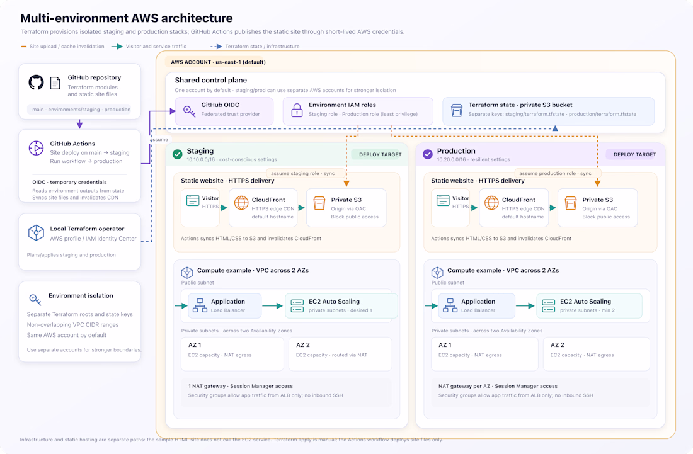Click the Environment IAM roles padlock icon
Image resolution: width=693 pixels, height=454 pixels.
297,110
